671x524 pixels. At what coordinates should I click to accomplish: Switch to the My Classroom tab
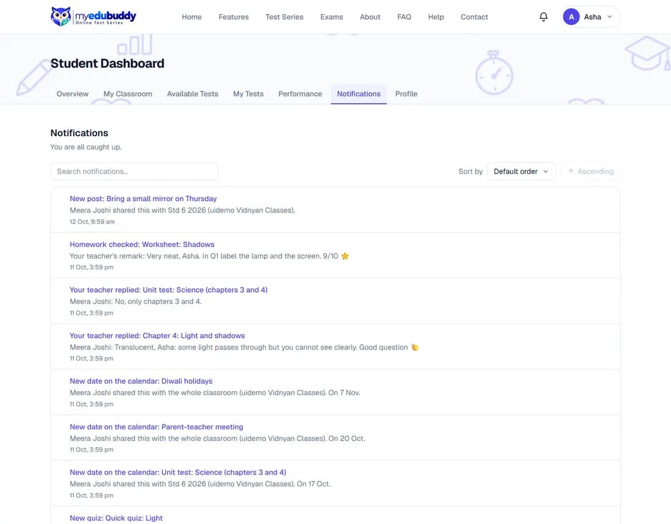[127, 94]
